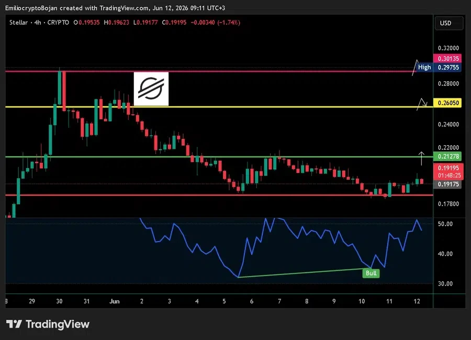
Task: Click the open value O0.19535
Action: [86, 23]
